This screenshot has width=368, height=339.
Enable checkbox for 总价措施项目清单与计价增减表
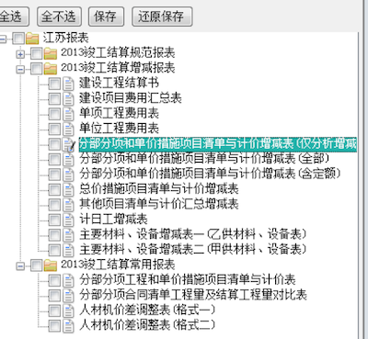click(x=54, y=189)
